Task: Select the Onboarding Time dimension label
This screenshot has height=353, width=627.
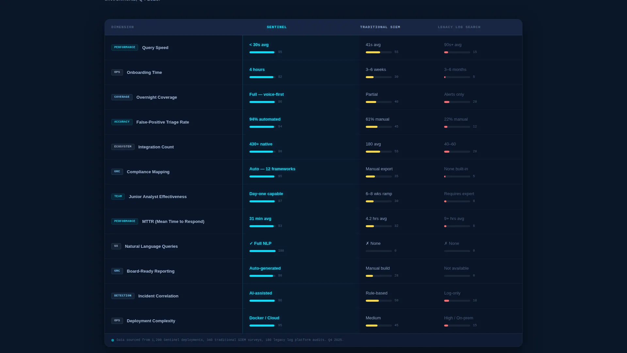Action: [144, 73]
